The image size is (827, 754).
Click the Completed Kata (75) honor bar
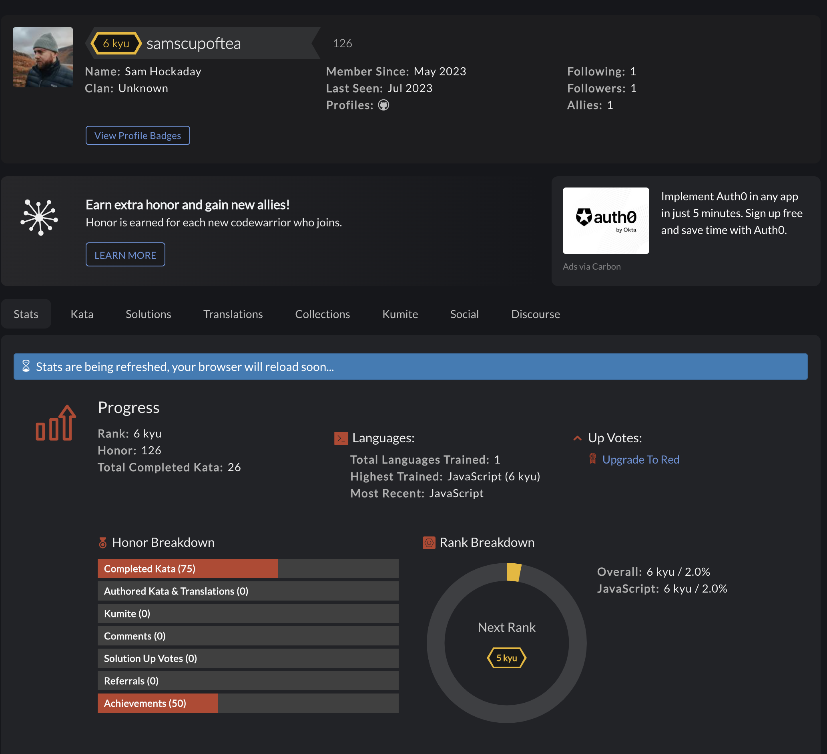pyautogui.click(x=187, y=569)
